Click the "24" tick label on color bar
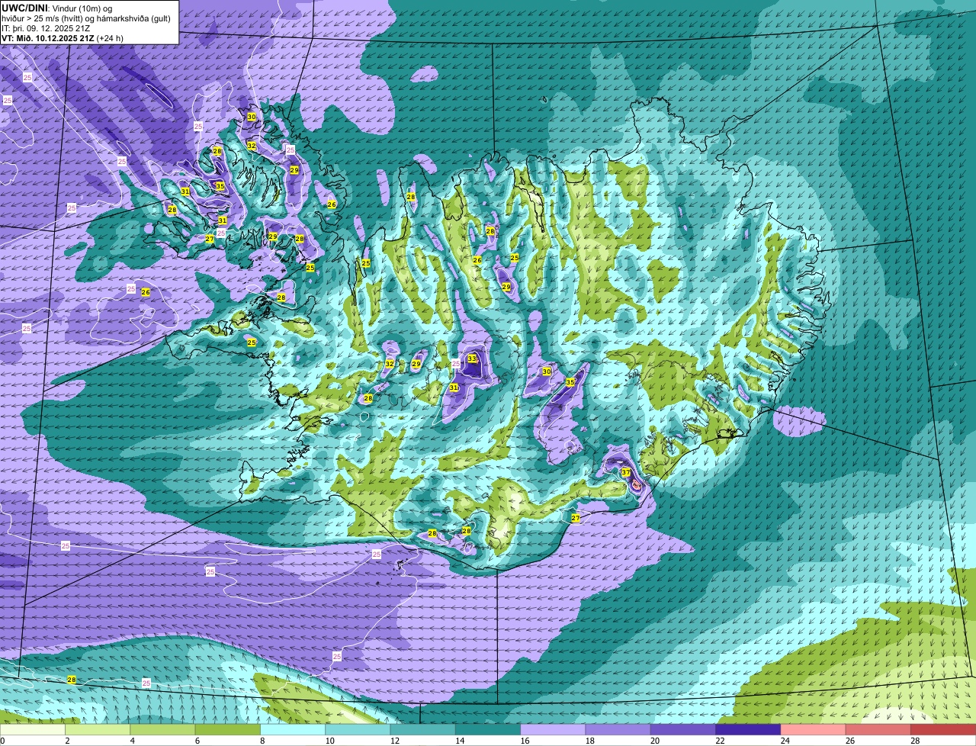 pyautogui.click(x=785, y=741)
